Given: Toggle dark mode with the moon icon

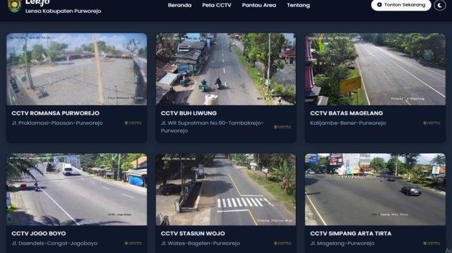Looking at the screenshot, I should click(440, 5).
